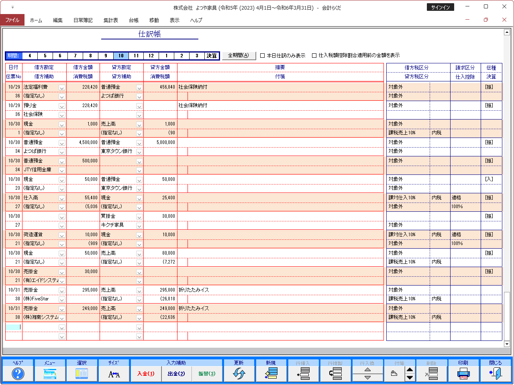Image resolution: width=514 pixels, height=385 pixels.
Task: Click the 出金(2) button
Action: pyautogui.click(x=176, y=374)
